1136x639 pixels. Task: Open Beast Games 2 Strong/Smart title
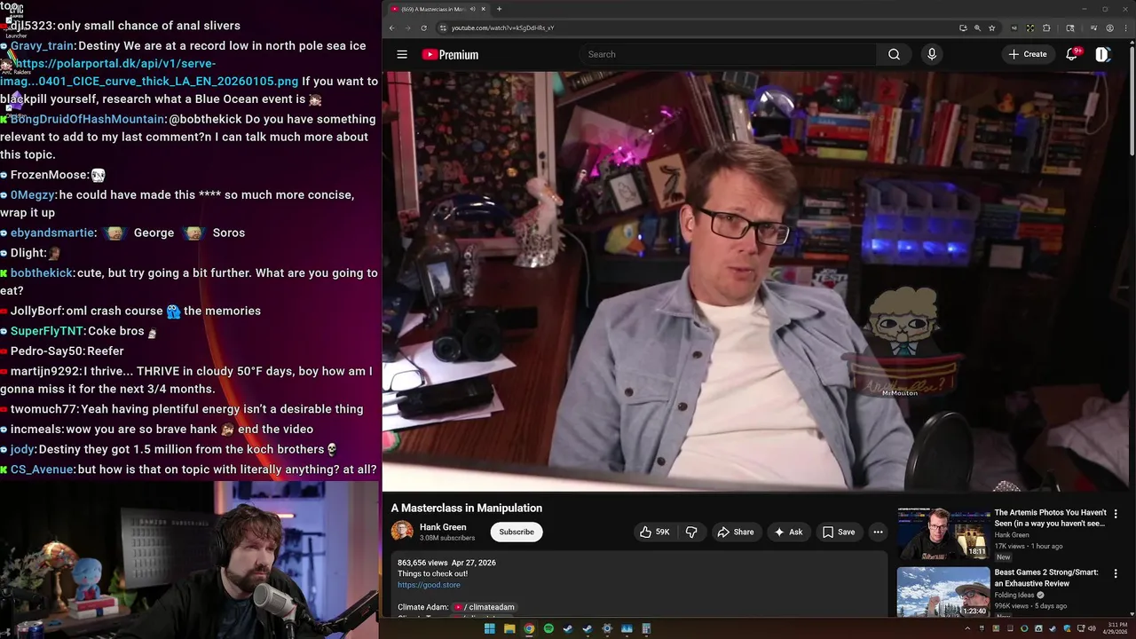(x=1045, y=578)
